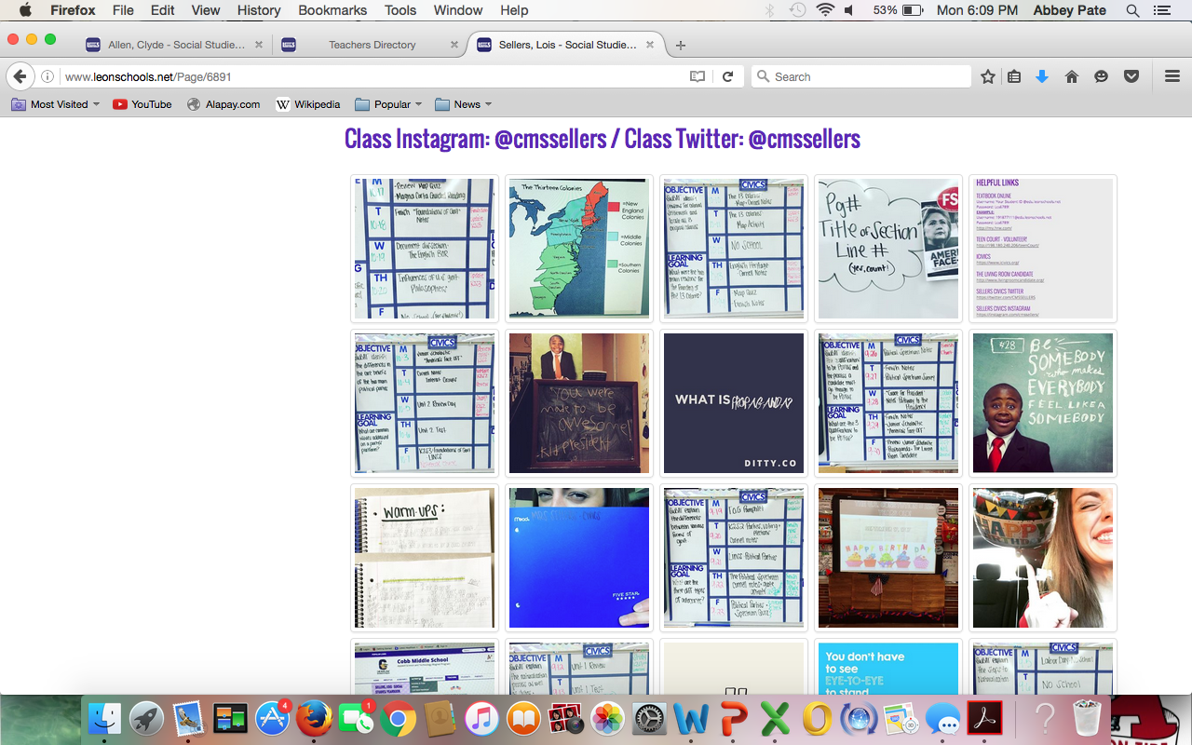The height and width of the screenshot is (745, 1192).
Task: Expand the News bookmarks folder
Action: click(464, 104)
